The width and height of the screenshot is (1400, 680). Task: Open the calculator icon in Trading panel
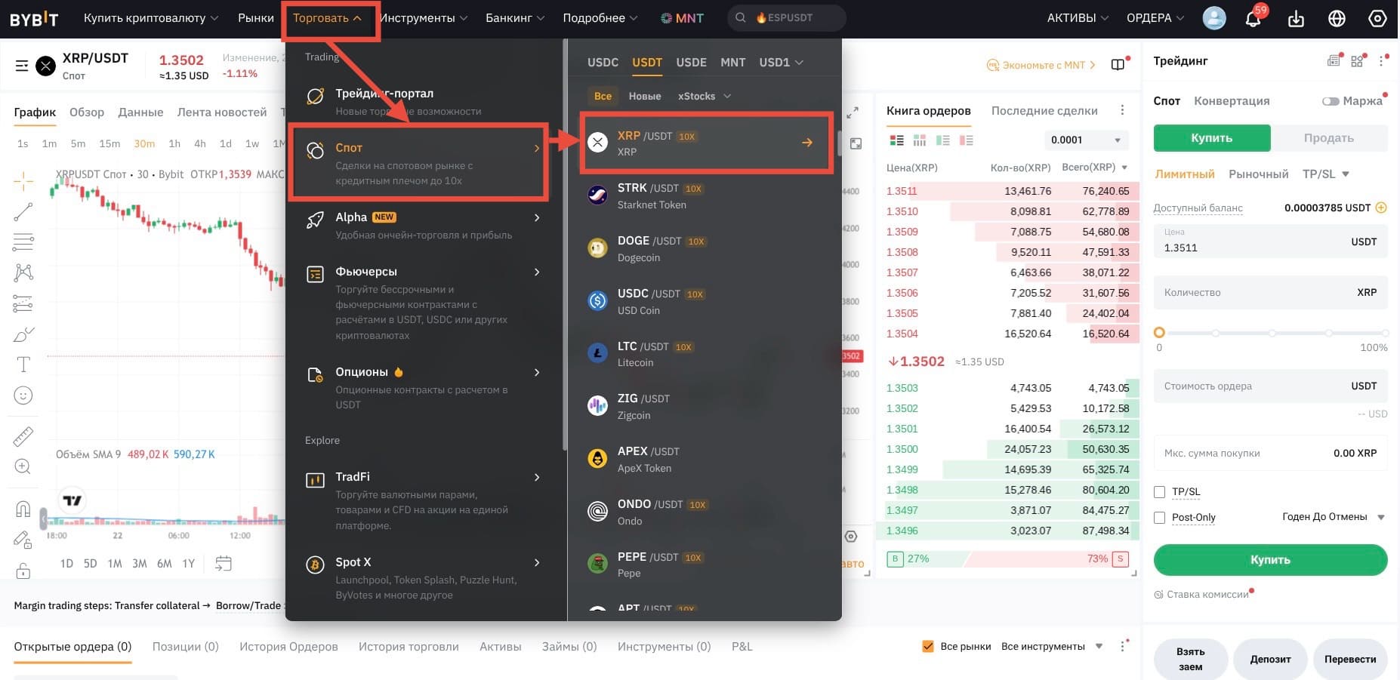(x=1334, y=61)
